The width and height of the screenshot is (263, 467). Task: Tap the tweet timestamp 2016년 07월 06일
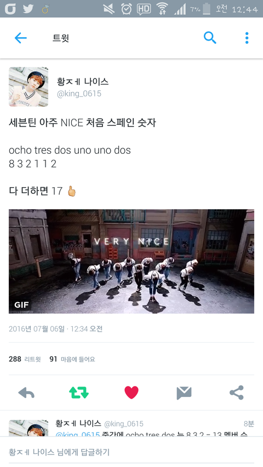tap(36, 329)
